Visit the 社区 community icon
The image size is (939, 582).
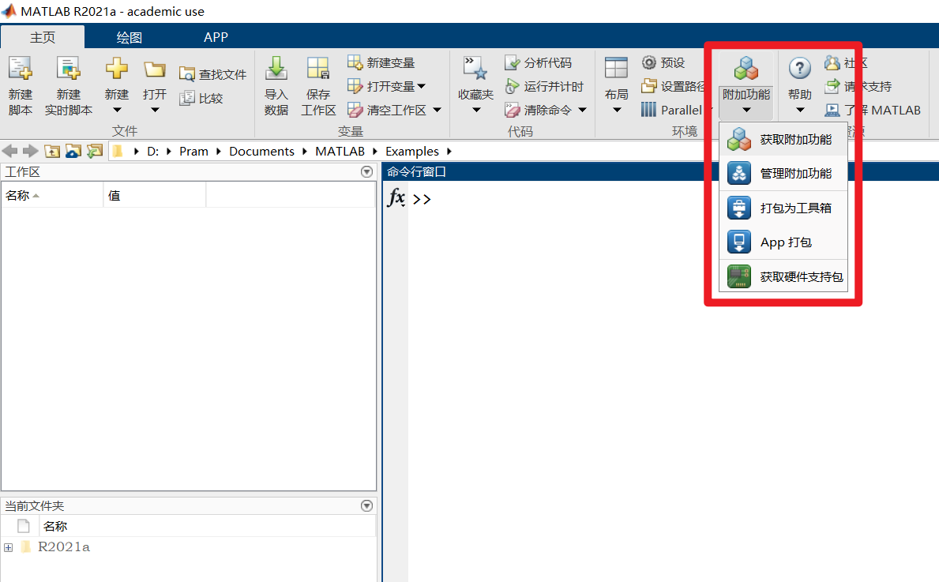[x=832, y=62]
